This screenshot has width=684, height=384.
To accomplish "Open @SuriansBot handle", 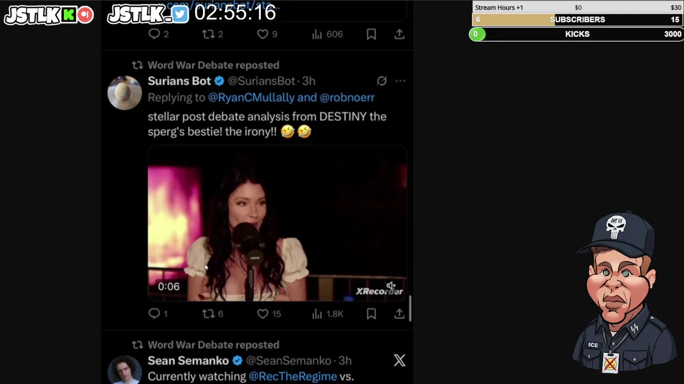I will coord(261,81).
